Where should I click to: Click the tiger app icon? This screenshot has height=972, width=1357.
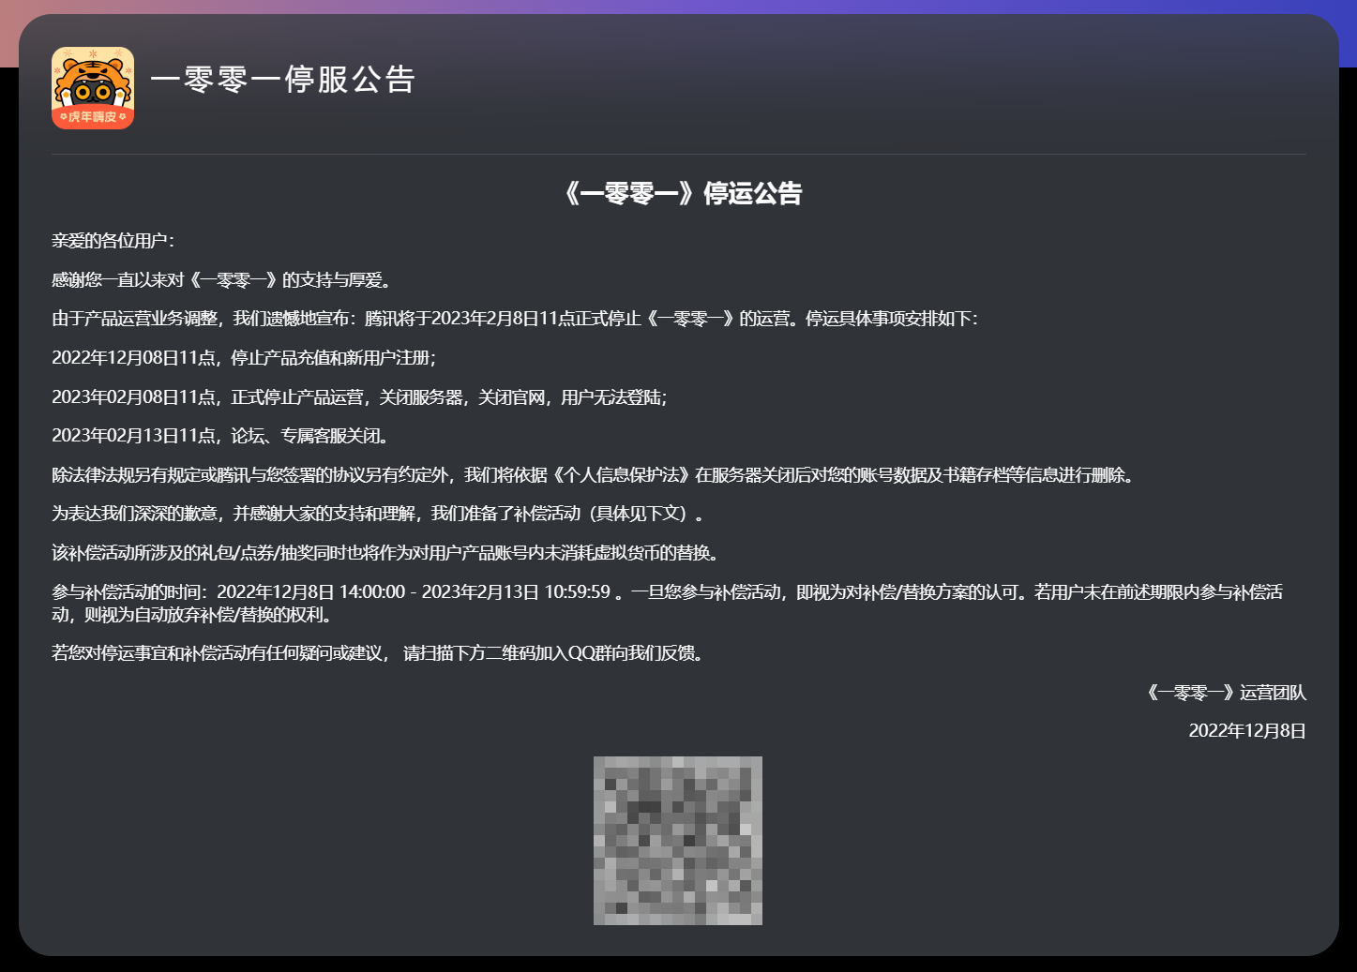point(93,88)
